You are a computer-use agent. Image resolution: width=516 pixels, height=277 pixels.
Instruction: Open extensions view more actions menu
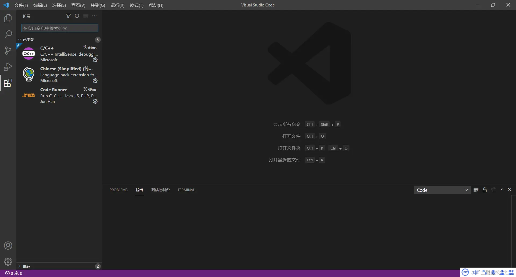pyautogui.click(x=94, y=16)
